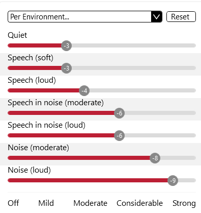Image resolution: width=201 pixels, height=213 pixels.
Task: Click the Speech (loud) slider handle showing -4
Action: pyautogui.click(x=84, y=90)
